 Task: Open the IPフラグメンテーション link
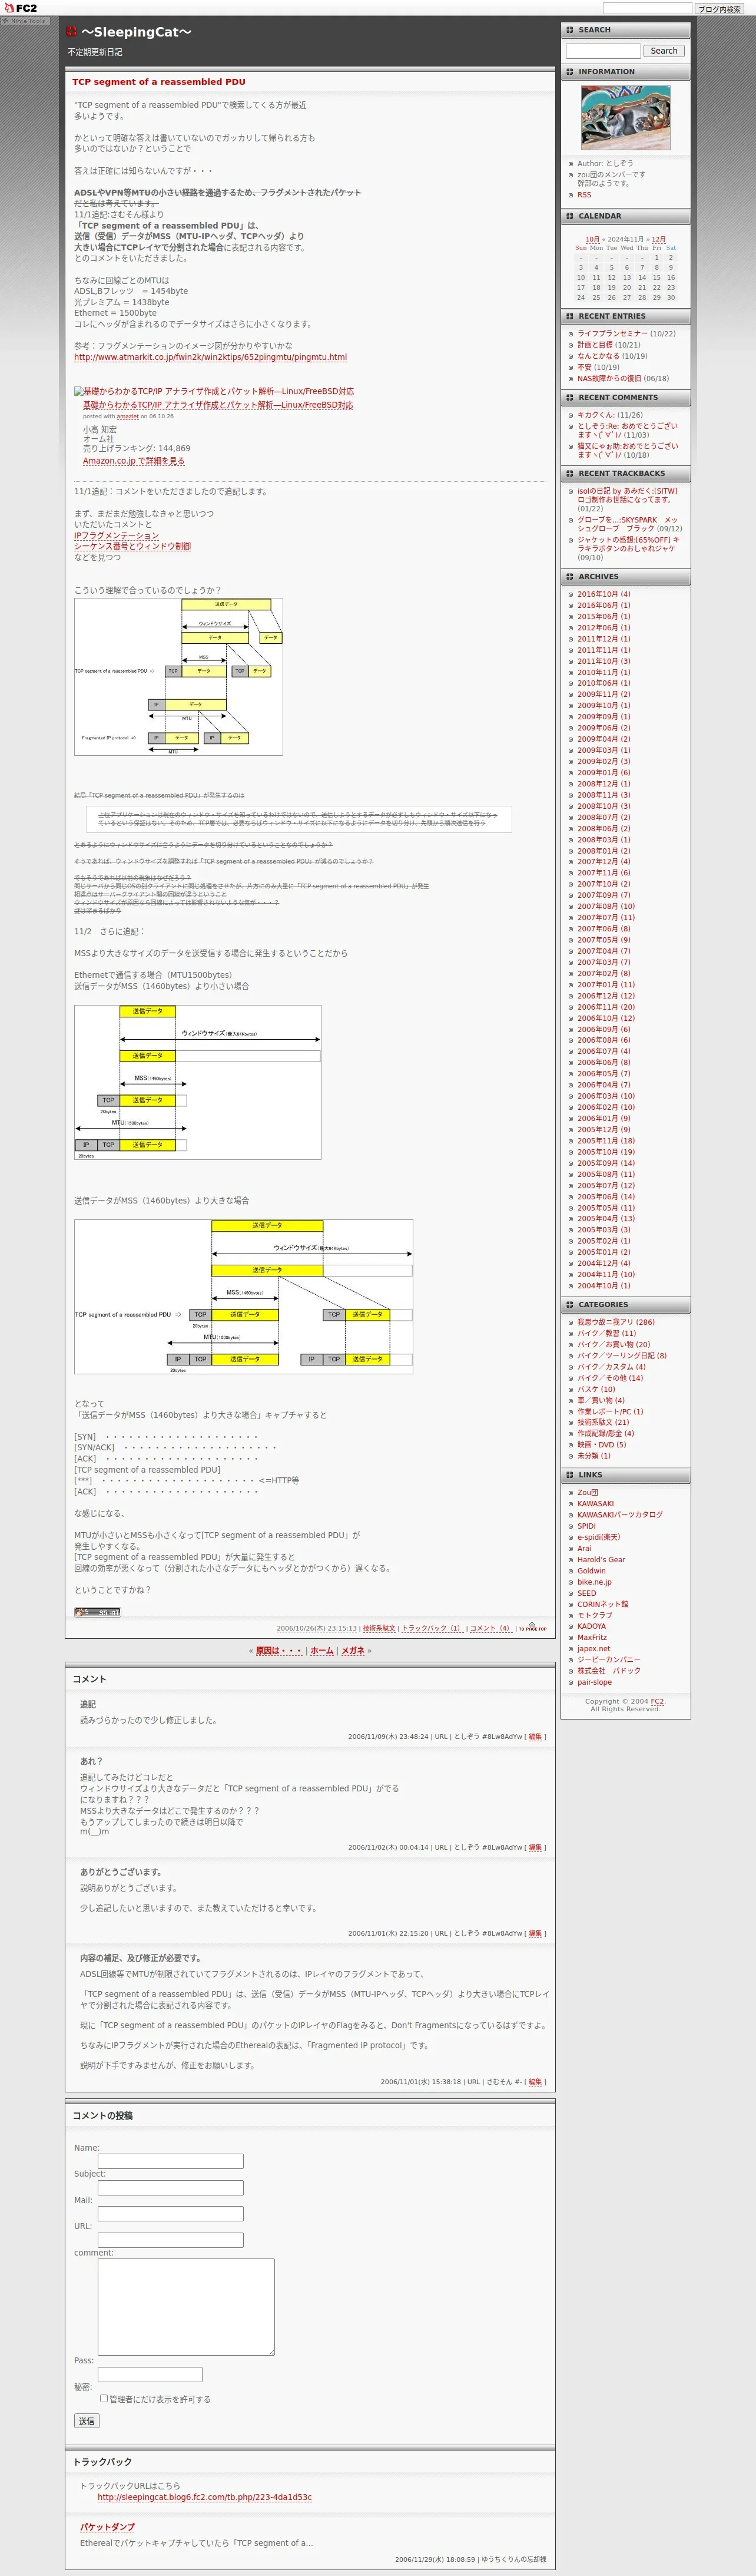[x=116, y=536]
